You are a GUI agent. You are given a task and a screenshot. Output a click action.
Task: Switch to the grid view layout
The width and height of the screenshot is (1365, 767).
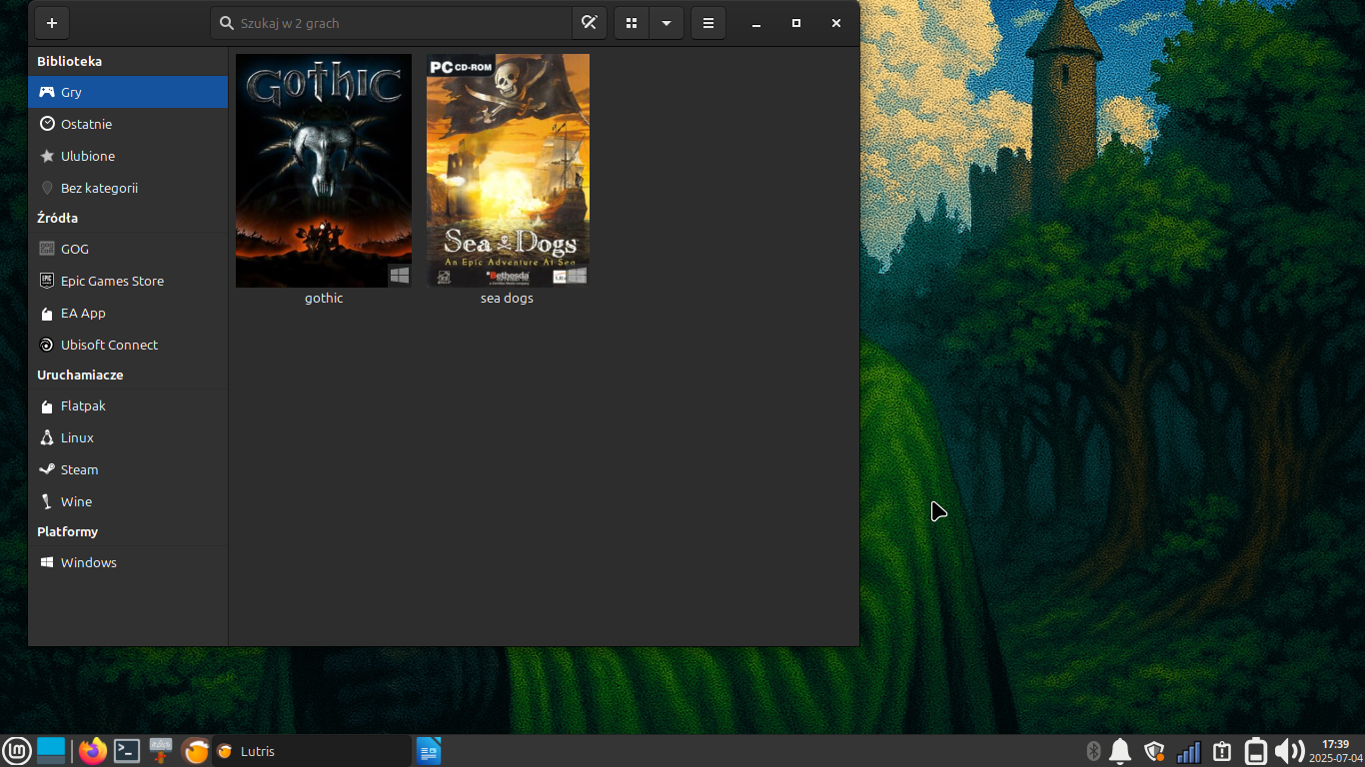coord(632,23)
